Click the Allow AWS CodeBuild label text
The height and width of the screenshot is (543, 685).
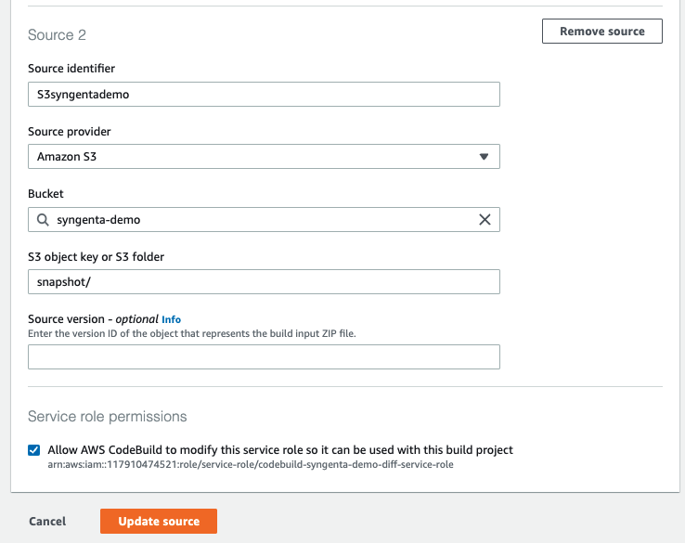click(281, 450)
